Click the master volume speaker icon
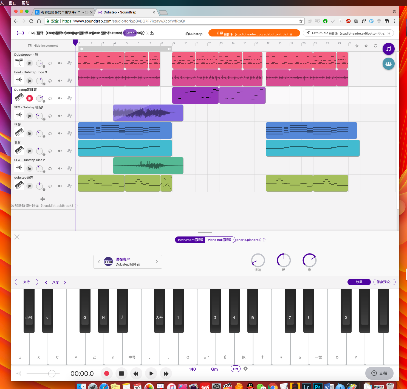407x389 pixels. point(19,373)
